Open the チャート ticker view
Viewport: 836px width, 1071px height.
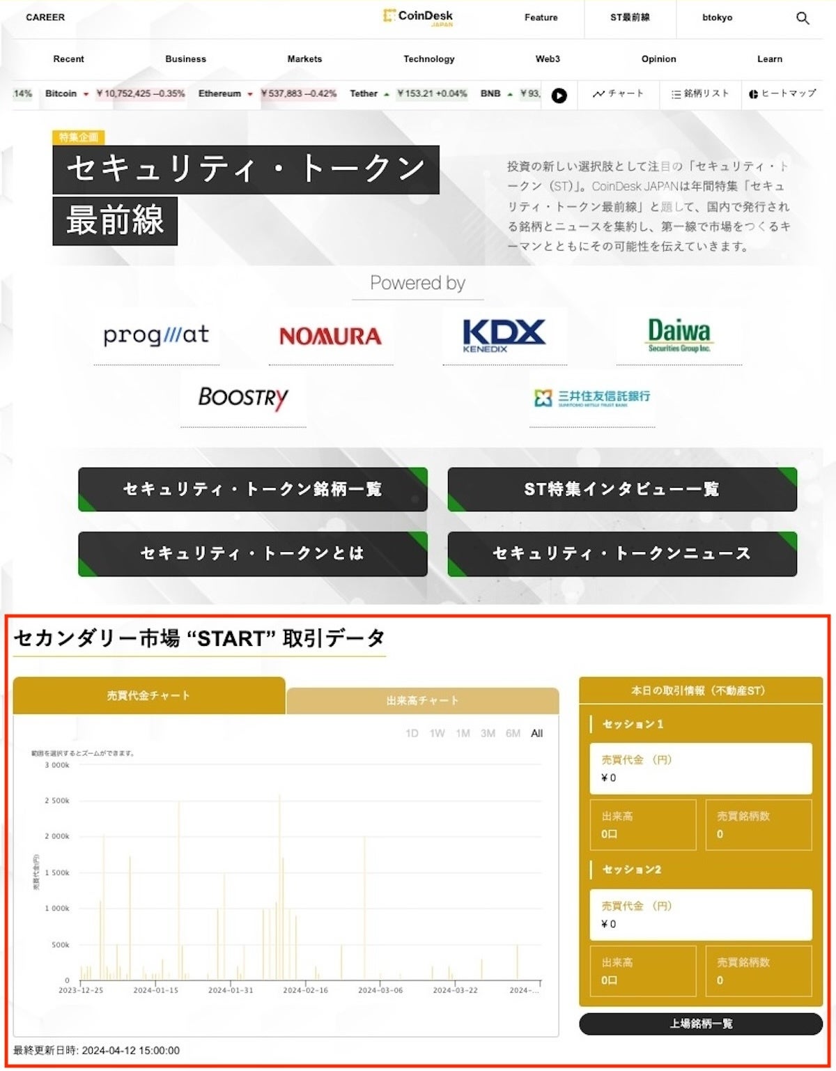pos(618,93)
